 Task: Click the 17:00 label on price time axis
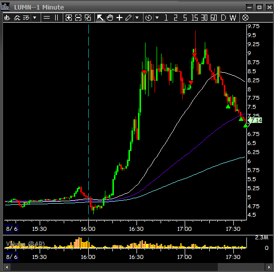click(x=184, y=229)
